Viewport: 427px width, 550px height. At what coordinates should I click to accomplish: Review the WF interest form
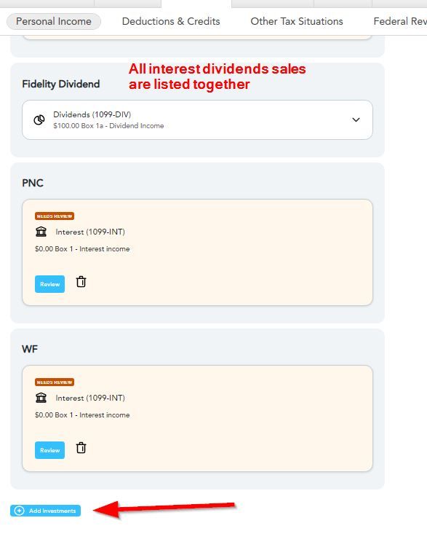point(49,450)
